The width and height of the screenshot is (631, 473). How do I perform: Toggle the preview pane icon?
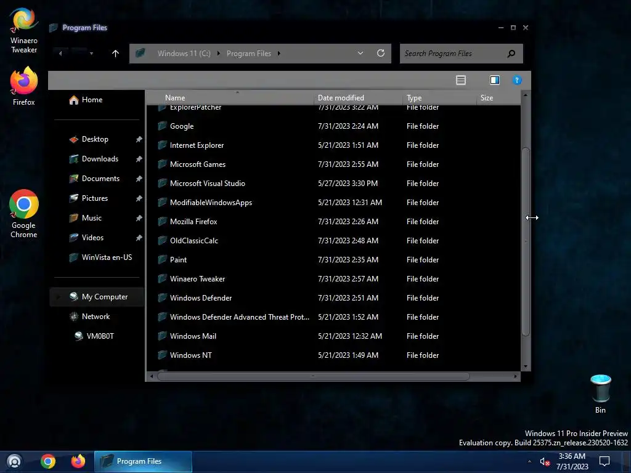pyautogui.click(x=495, y=80)
